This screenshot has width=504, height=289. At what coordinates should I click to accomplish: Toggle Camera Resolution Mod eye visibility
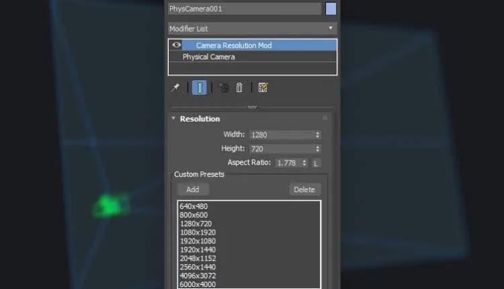[x=177, y=45]
